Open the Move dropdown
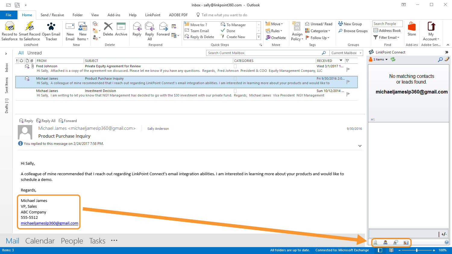 click(x=274, y=24)
